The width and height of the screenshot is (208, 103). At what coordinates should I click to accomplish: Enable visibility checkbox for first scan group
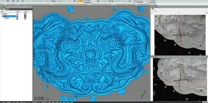tap(25, 14)
